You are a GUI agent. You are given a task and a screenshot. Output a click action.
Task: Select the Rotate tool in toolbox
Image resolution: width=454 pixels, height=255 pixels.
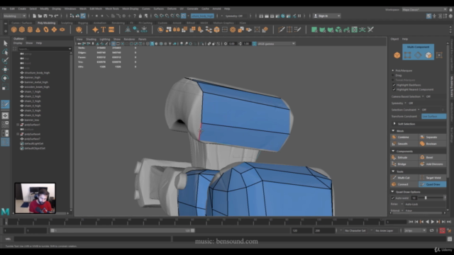tap(5, 78)
